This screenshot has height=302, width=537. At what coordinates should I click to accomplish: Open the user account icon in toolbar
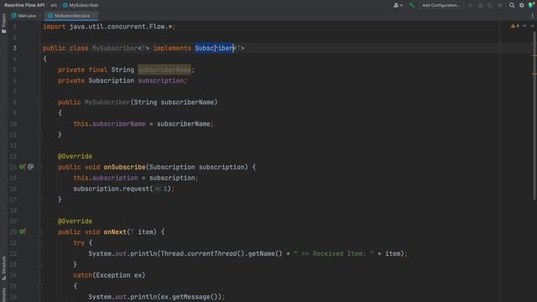(x=397, y=5)
